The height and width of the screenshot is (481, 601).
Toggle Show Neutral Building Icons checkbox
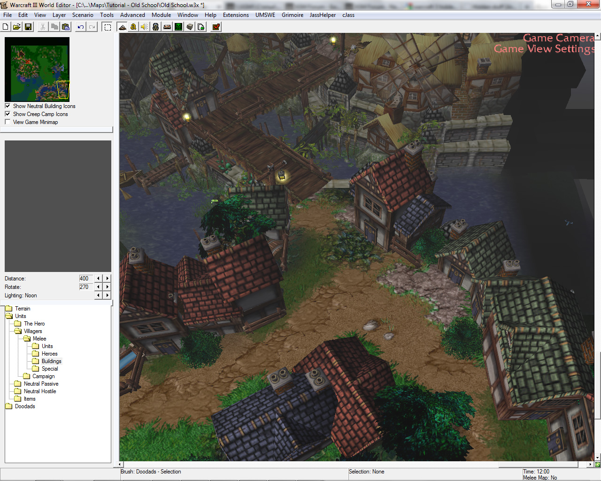[8, 106]
